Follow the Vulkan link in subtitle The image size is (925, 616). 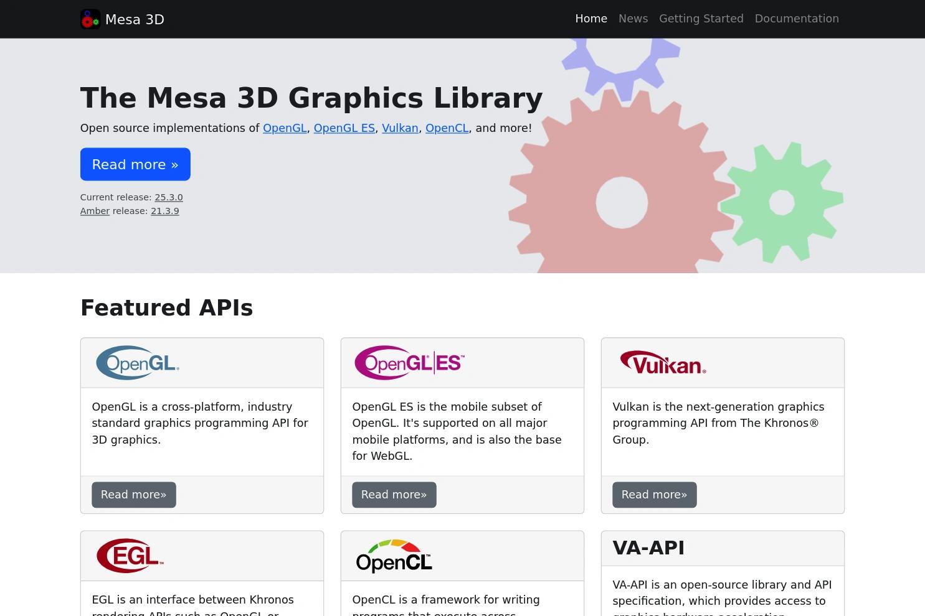[400, 128]
